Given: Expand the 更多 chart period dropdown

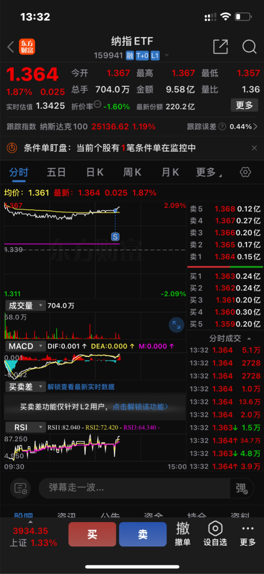Looking at the screenshot, I should click(209, 172).
